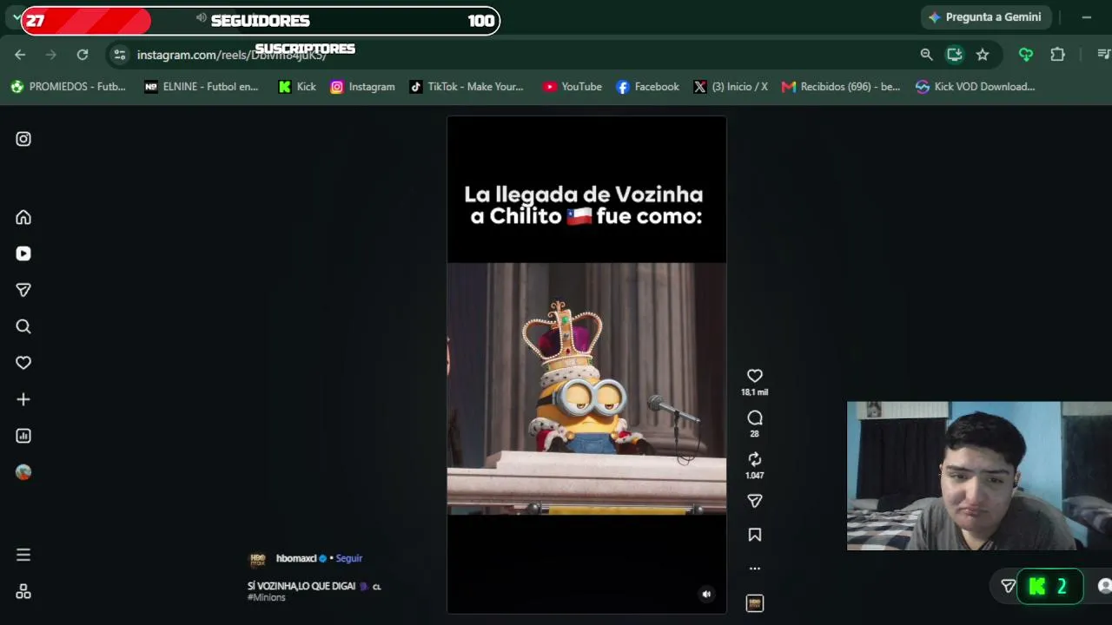The width and height of the screenshot is (1112, 625).
Task: Bookmark this page with the star
Action: click(x=983, y=55)
